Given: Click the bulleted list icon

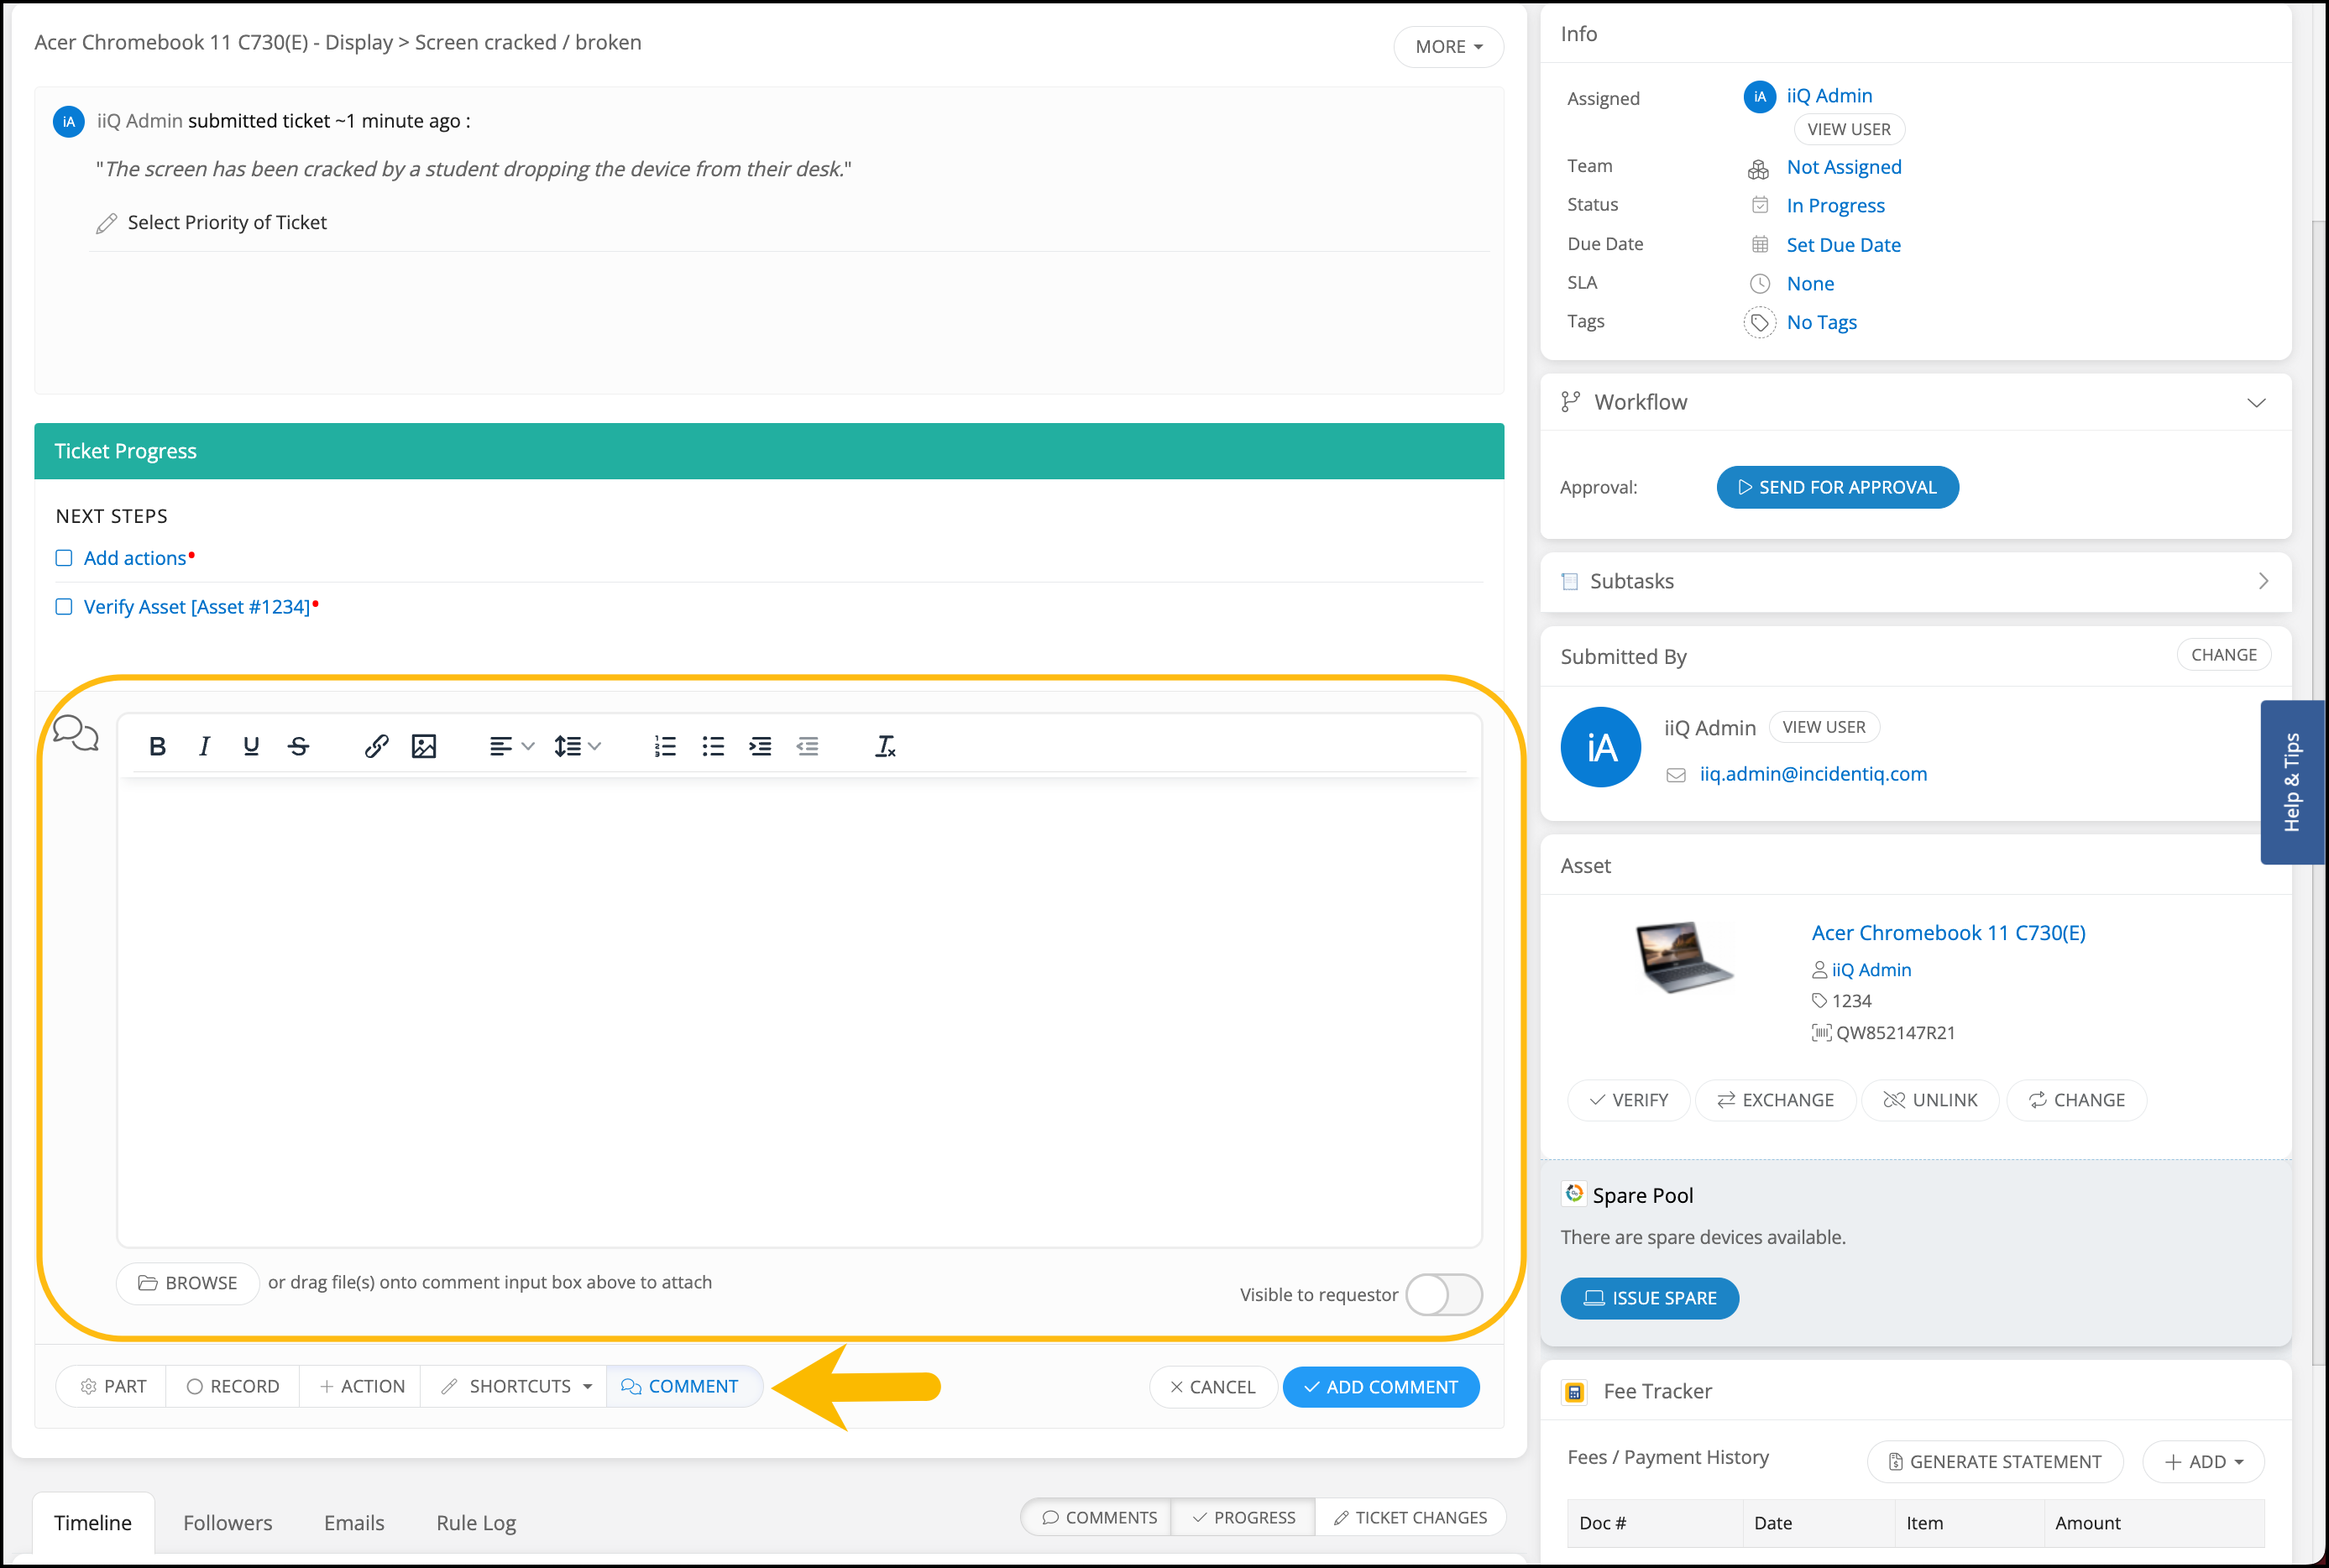Looking at the screenshot, I should (x=713, y=746).
